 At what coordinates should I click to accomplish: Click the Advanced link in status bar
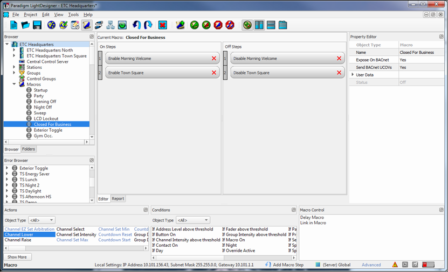pyautogui.click(x=371, y=264)
